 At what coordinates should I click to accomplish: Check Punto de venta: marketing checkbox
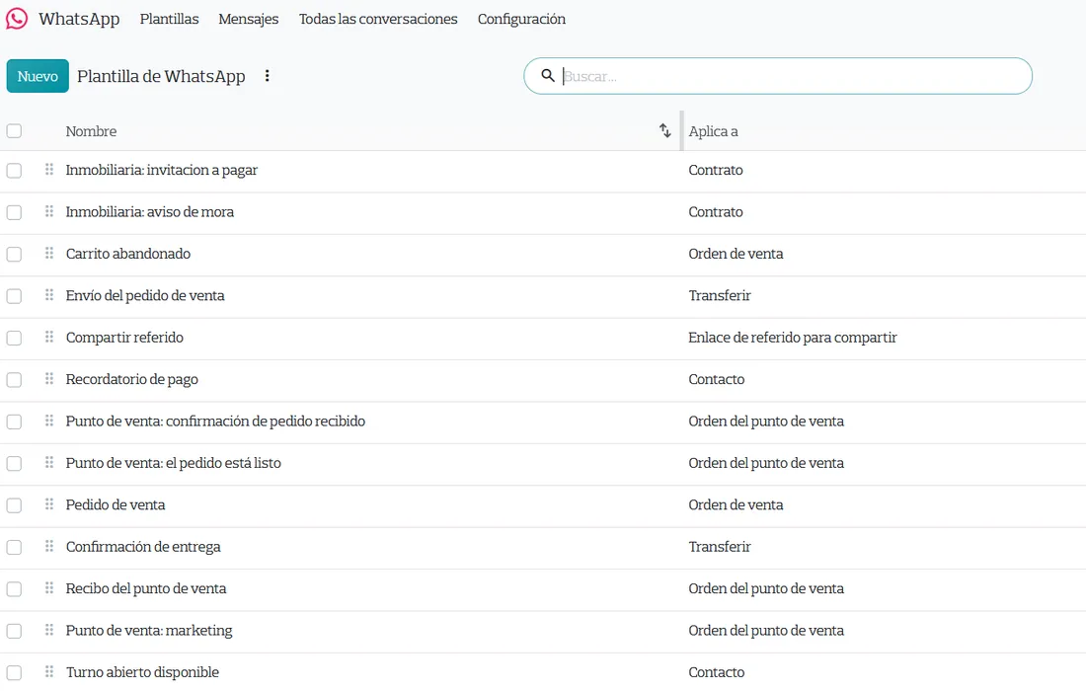pos(14,632)
